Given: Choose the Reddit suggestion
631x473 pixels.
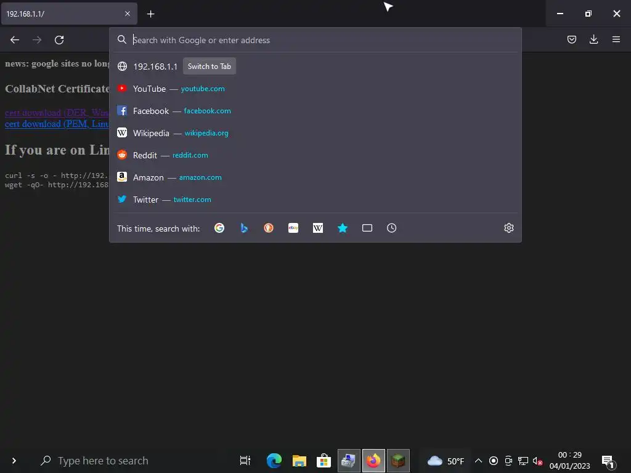Looking at the screenshot, I should (x=315, y=155).
